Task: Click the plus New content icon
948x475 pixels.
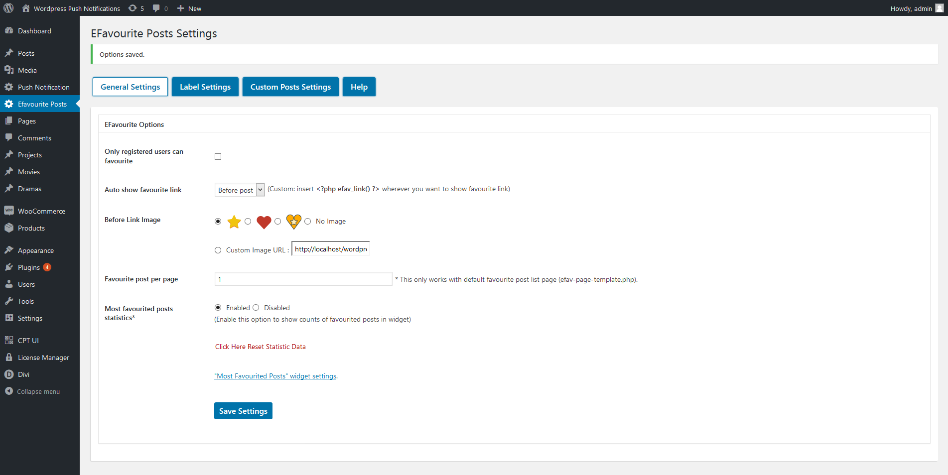Action: tap(181, 8)
